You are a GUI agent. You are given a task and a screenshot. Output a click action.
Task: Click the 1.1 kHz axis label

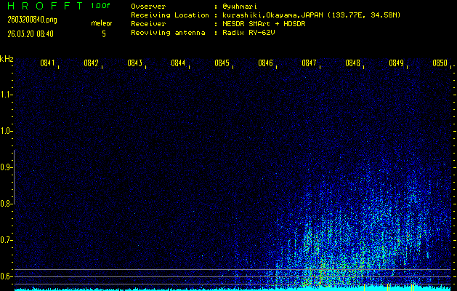point(6,95)
